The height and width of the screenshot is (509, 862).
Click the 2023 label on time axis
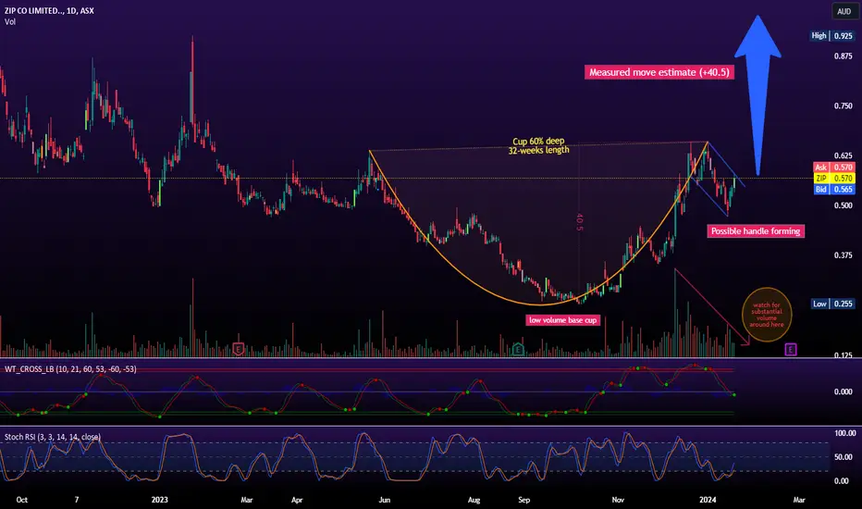[x=159, y=500]
